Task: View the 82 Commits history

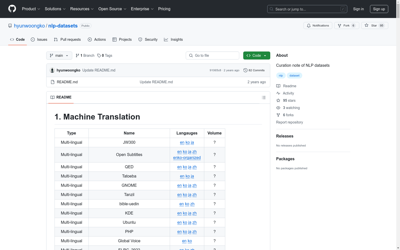Action: (x=254, y=70)
